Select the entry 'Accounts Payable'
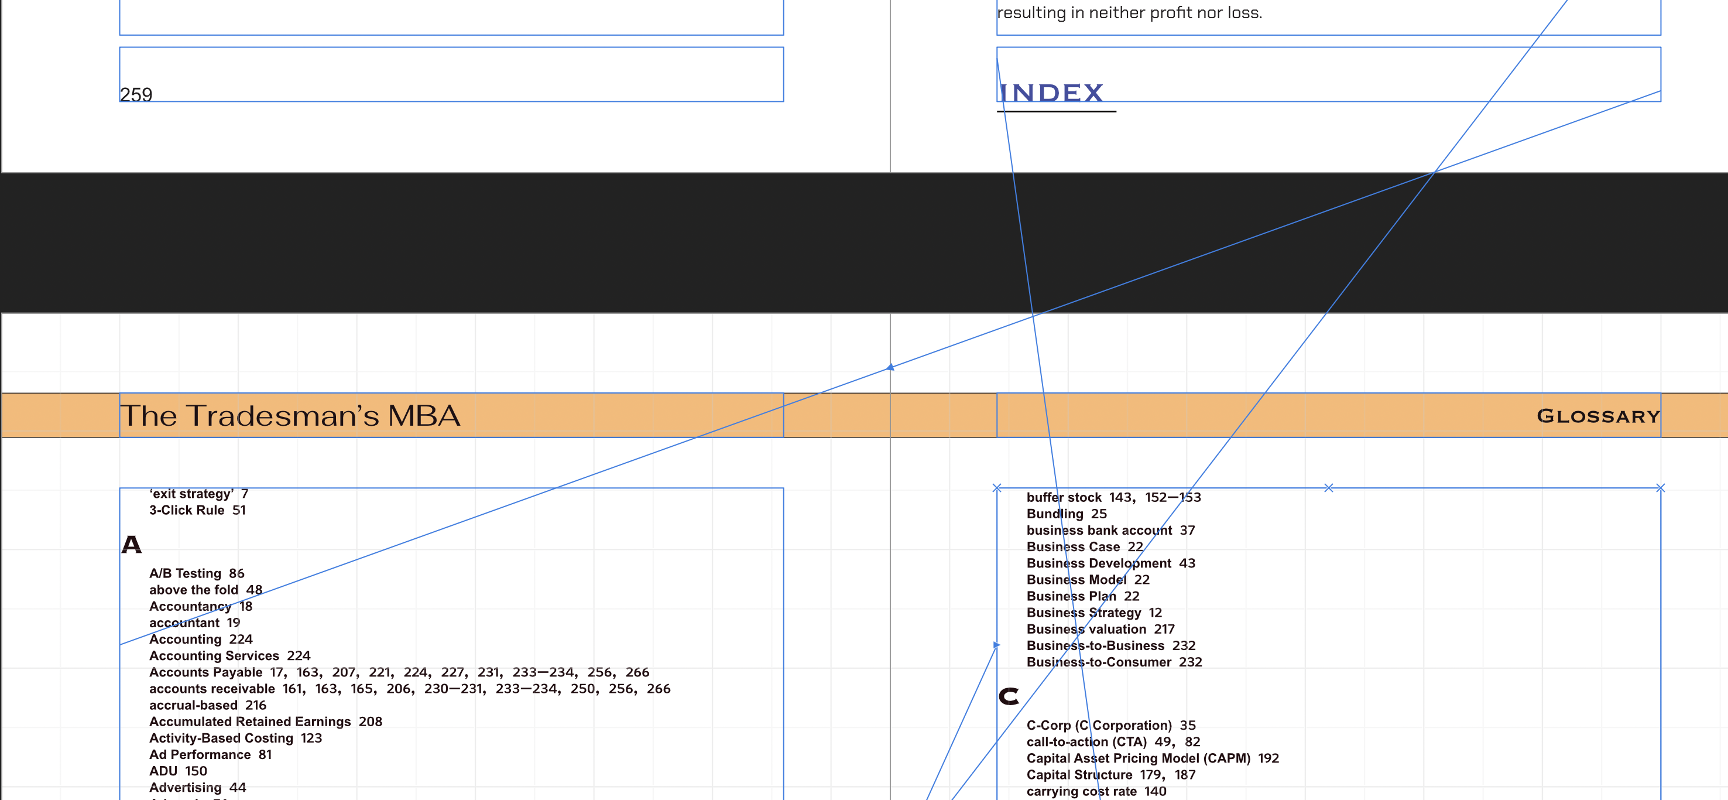Image resolution: width=1728 pixels, height=800 pixels. point(205,672)
